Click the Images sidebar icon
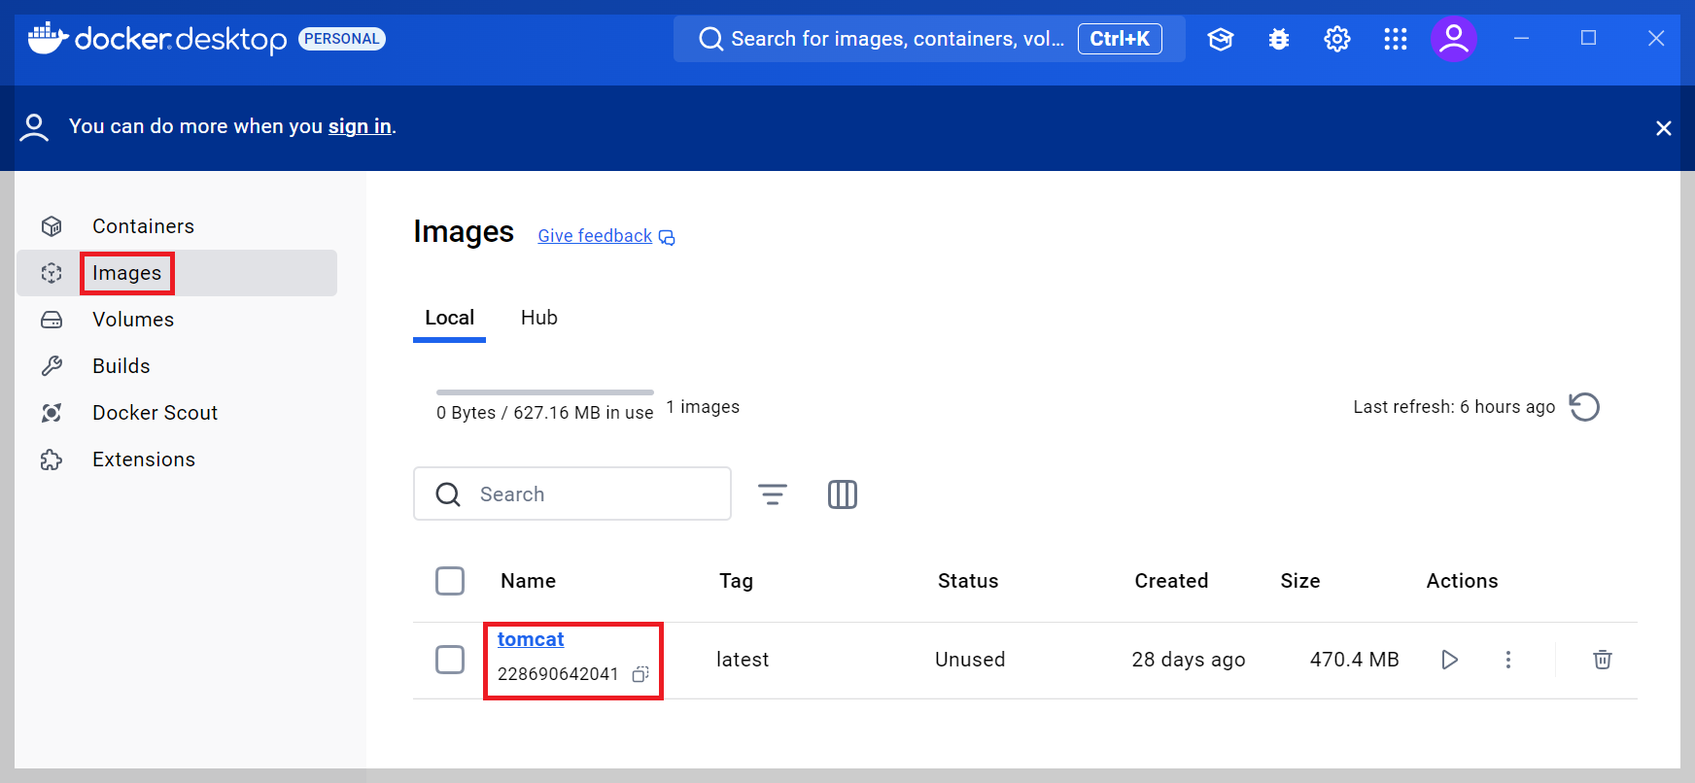 [52, 273]
